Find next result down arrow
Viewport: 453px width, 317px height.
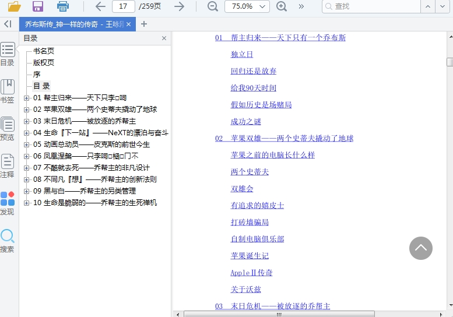pos(443,6)
